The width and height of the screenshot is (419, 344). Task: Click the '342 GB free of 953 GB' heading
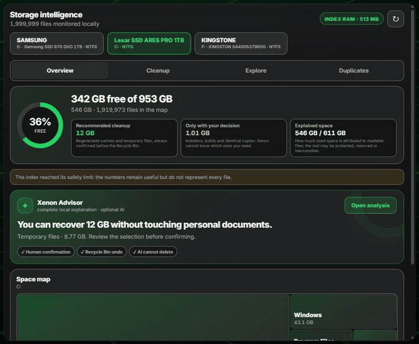pyautogui.click(x=122, y=99)
